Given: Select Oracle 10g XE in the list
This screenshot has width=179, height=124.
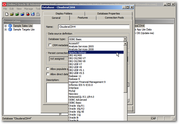Looking at the screenshot, I should point(96,112).
